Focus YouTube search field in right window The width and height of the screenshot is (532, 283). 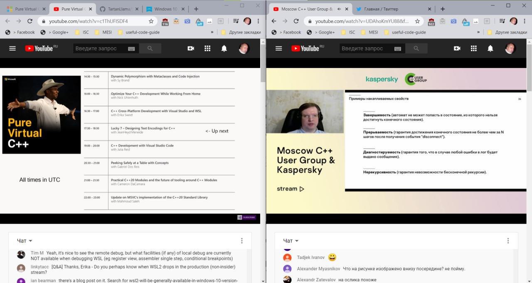(x=366, y=48)
